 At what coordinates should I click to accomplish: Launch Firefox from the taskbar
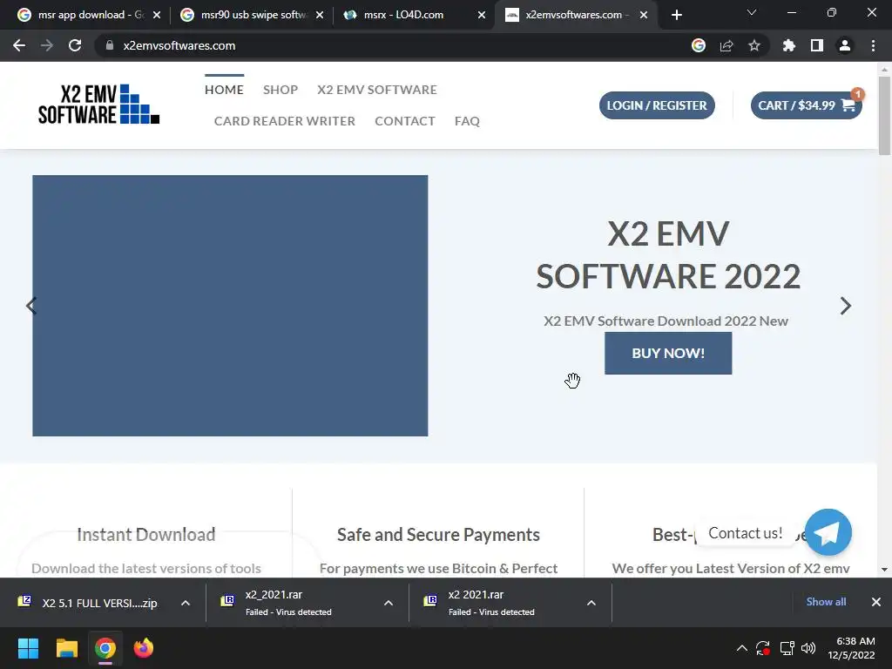click(144, 648)
